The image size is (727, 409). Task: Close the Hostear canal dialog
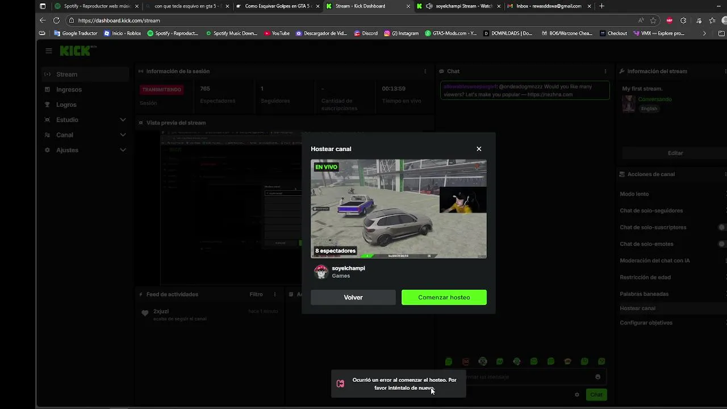click(479, 149)
